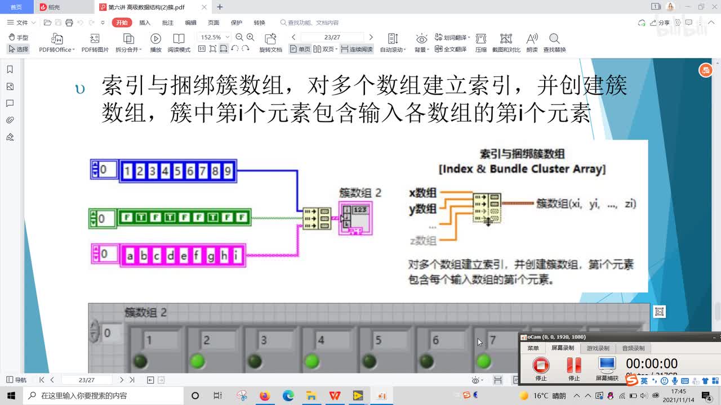
Task: Fit page width icon
Action: 224,49
